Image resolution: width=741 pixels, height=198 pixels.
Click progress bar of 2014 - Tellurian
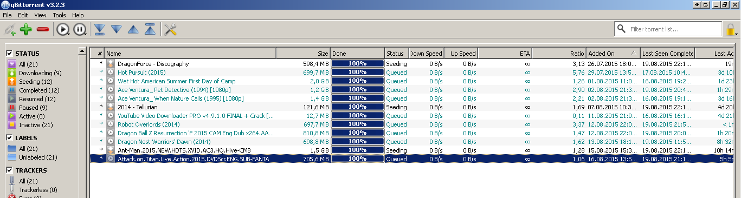(358, 107)
